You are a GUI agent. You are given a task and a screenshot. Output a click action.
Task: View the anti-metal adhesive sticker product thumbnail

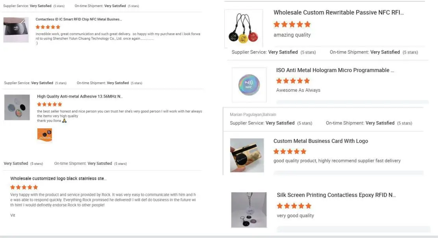click(x=17, y=107)
